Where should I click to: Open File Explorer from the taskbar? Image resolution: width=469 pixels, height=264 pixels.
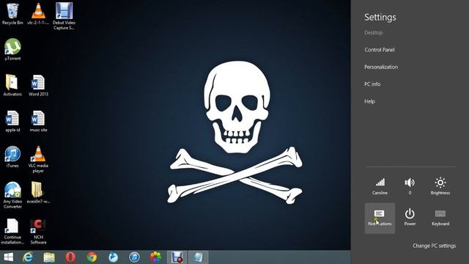pyautogui.click(x=49, y=257)
